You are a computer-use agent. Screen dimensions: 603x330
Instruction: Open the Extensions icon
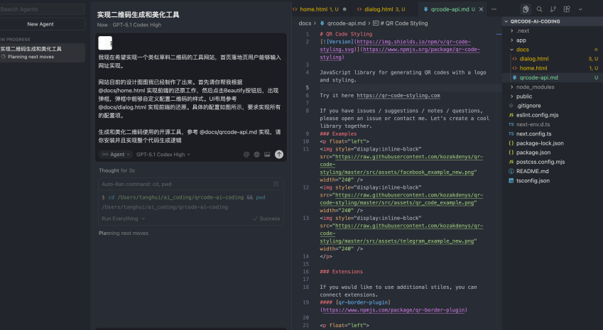[567, 9]
